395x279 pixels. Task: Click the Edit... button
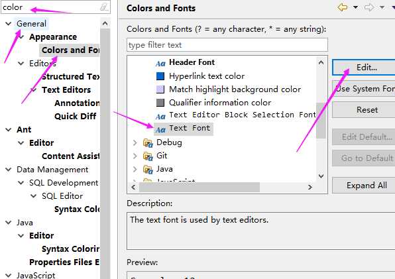tap(364, 68)
